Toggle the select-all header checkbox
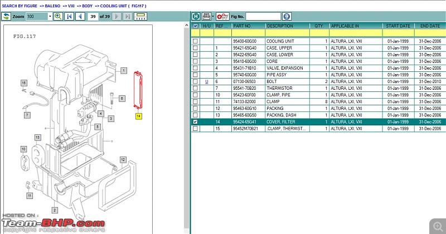Screen dimensions: 446x234 tap(196, 26)
